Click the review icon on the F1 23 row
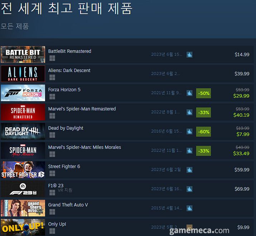This screenshot has height=236, width=256. click(189, 189)
